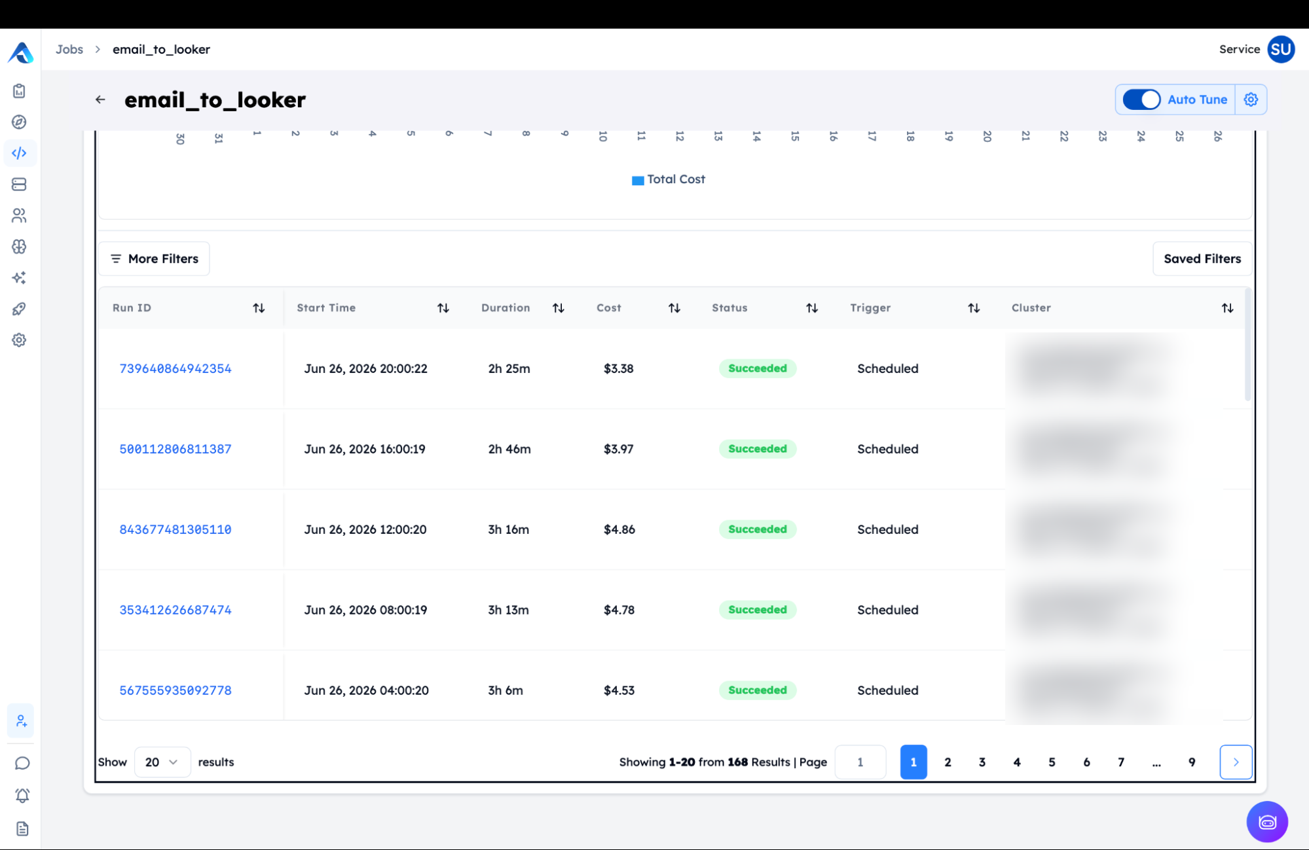Click the app logo in sidebar
Image resolution: width=1309 pixels, height=850 pixels.
pyautogui.click(x=20, y=52)
